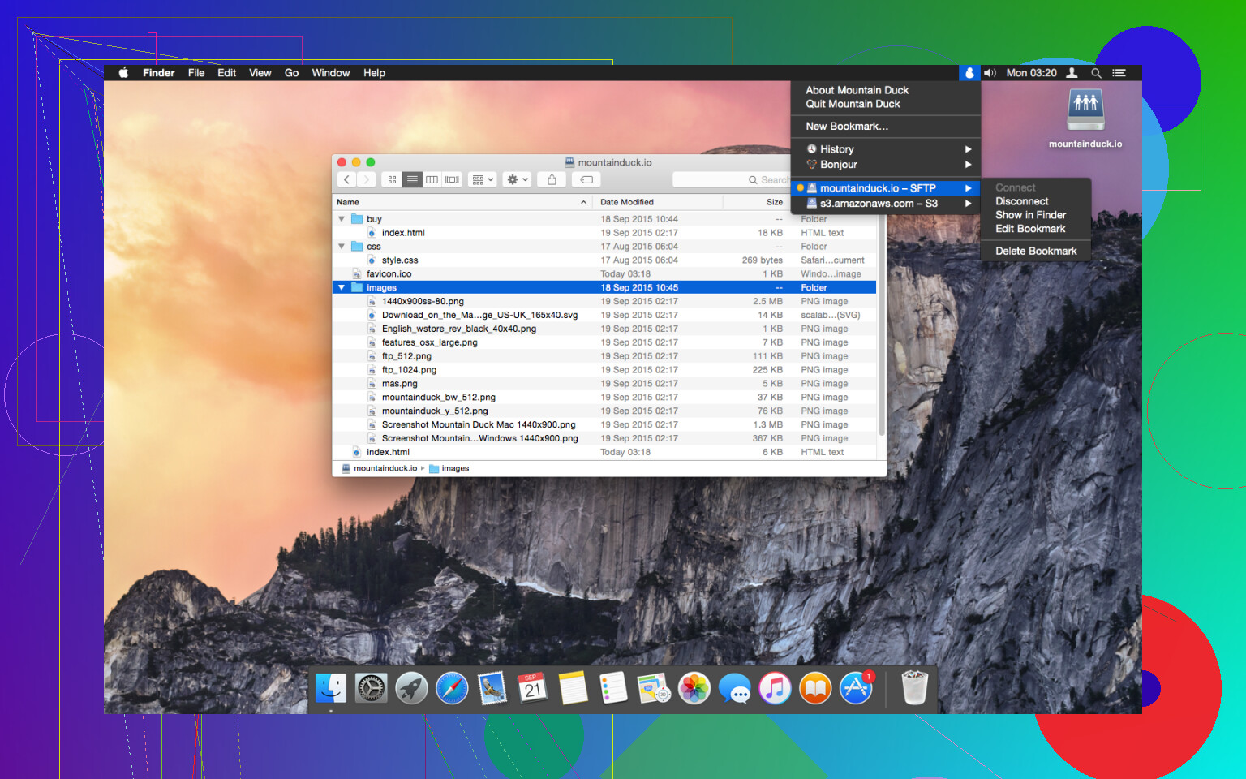Open the Action gear dropdown in toolbar
The width and height of the screenshot is (1246, 779).
[517, 179]
